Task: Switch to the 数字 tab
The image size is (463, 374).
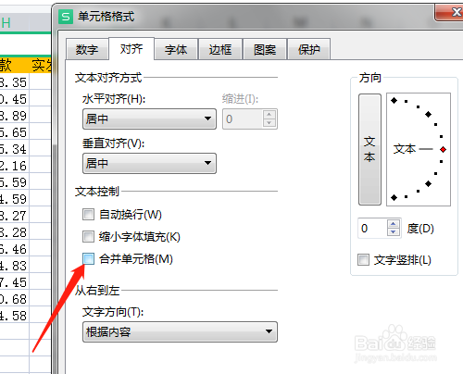Action: point(87,49)
